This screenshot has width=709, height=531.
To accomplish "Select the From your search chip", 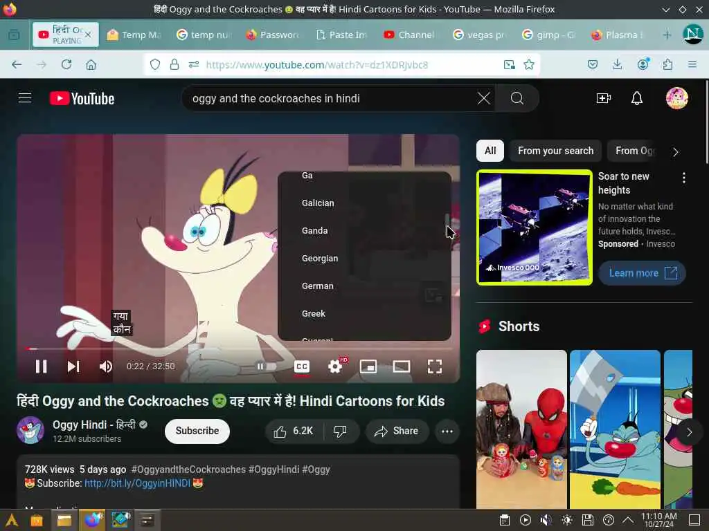I will click(555, 151).
